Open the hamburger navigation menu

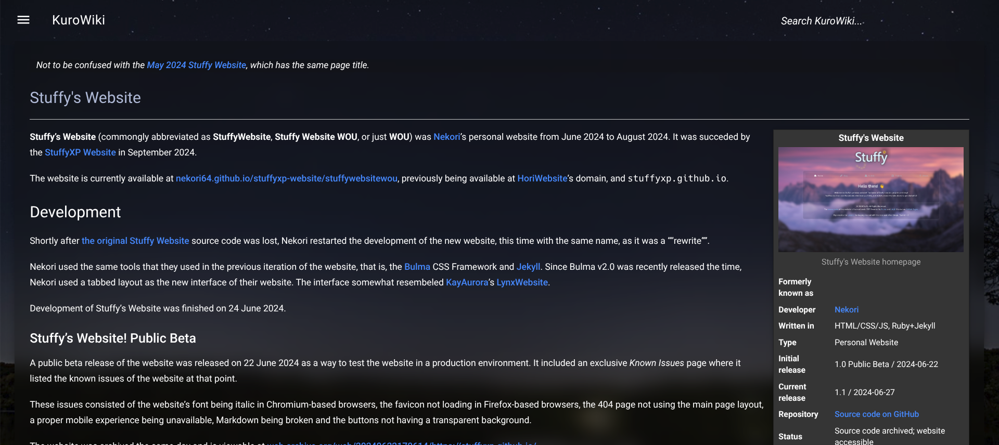click(x=23, y=20)
